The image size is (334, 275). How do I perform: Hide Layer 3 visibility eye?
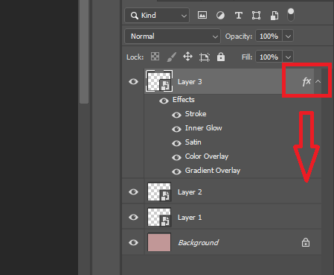(133, 81)
